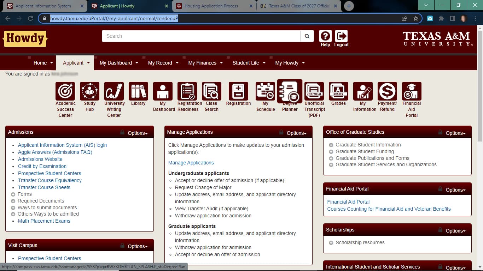Open the My Record menu dropdown

(163, 63)
